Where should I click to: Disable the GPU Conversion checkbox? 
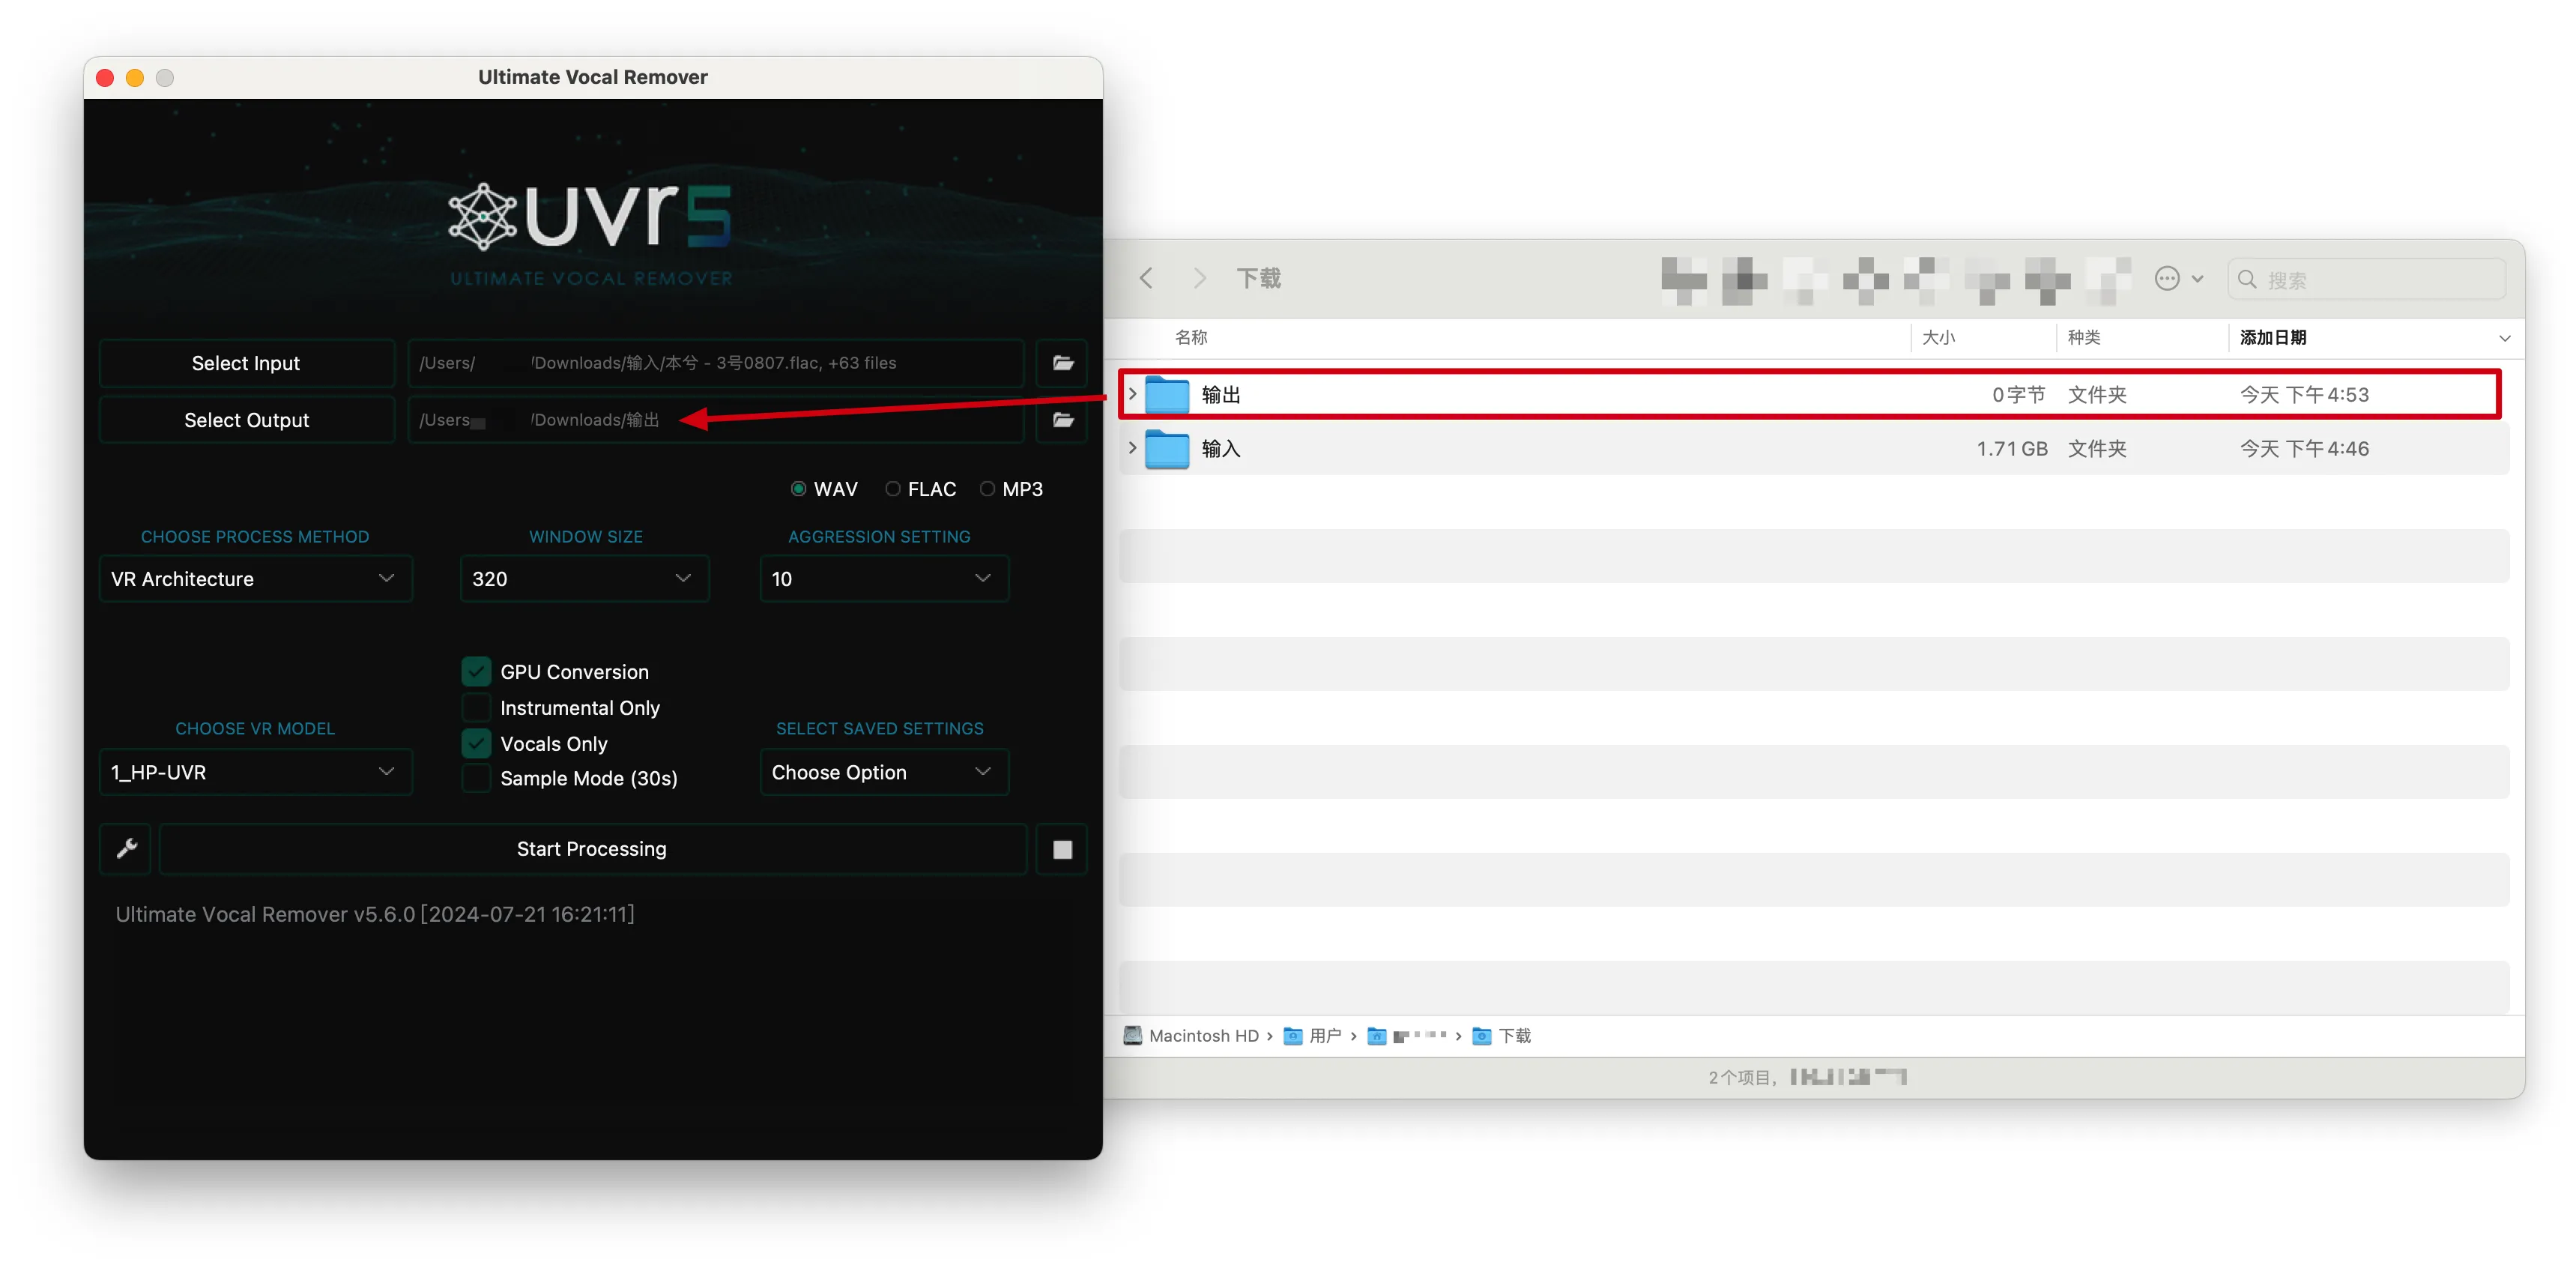pos(476,671)
